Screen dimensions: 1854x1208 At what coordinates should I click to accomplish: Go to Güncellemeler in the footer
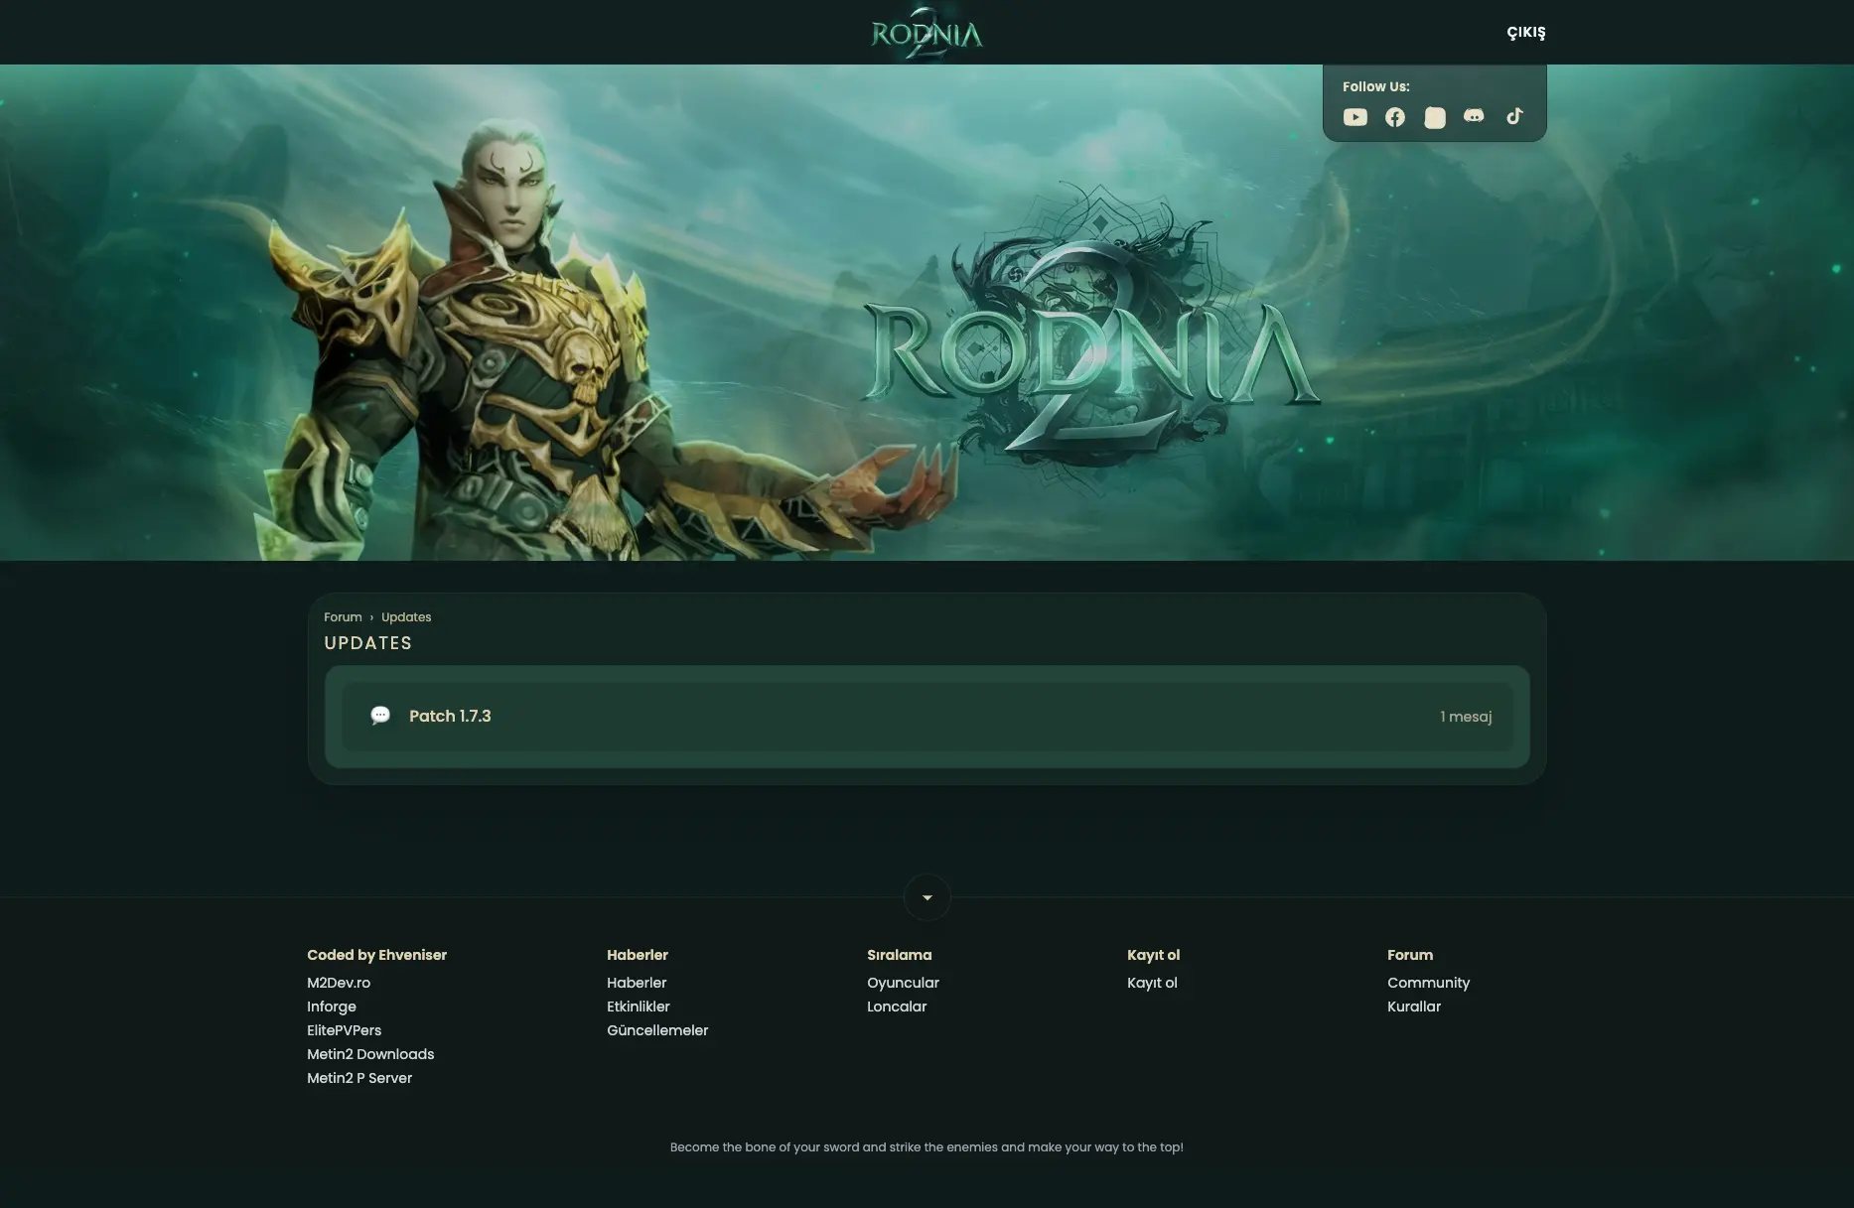click(x=657, y=1030)
